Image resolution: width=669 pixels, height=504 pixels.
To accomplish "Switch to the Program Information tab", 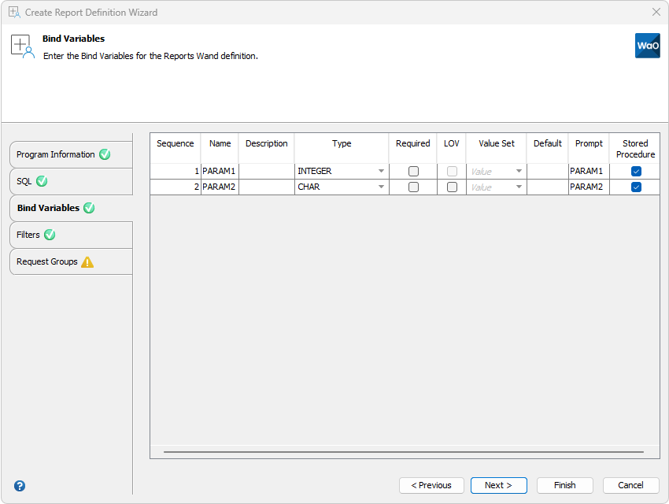I will 56,154.
